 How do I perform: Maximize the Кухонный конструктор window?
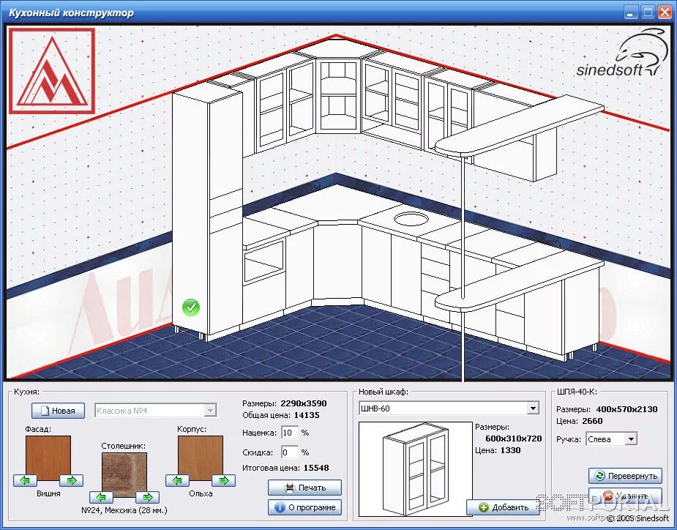click(x=648, y=12)
